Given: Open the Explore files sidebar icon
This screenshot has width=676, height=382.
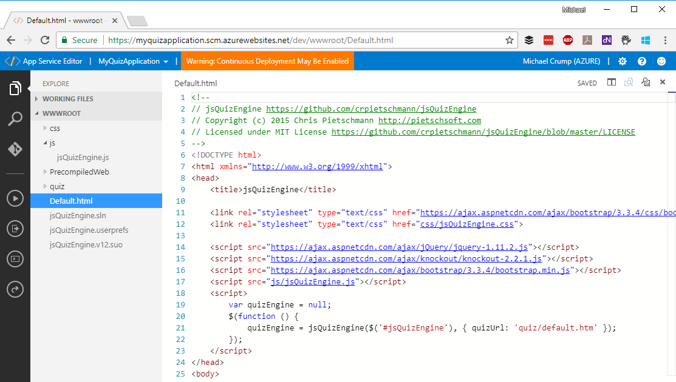Looking at the screenshot, I should (15, 89).
